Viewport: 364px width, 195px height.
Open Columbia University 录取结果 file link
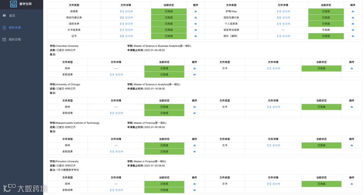pyautogui.click(x=117, y=75)
